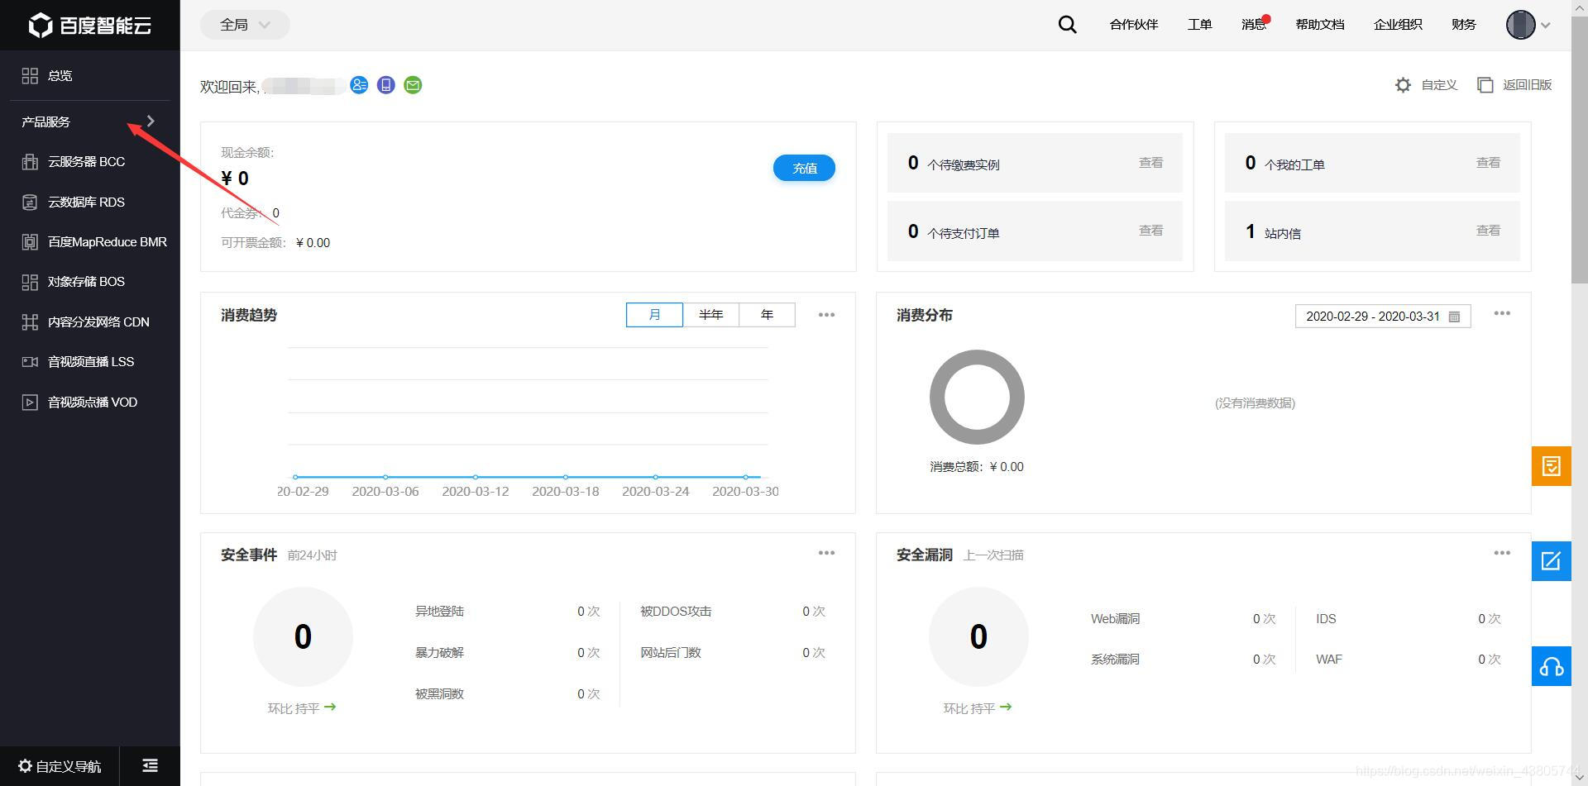1588x786 pixels.
Task: Open 消费分布 more options ellipsis
Action: 1502,313
